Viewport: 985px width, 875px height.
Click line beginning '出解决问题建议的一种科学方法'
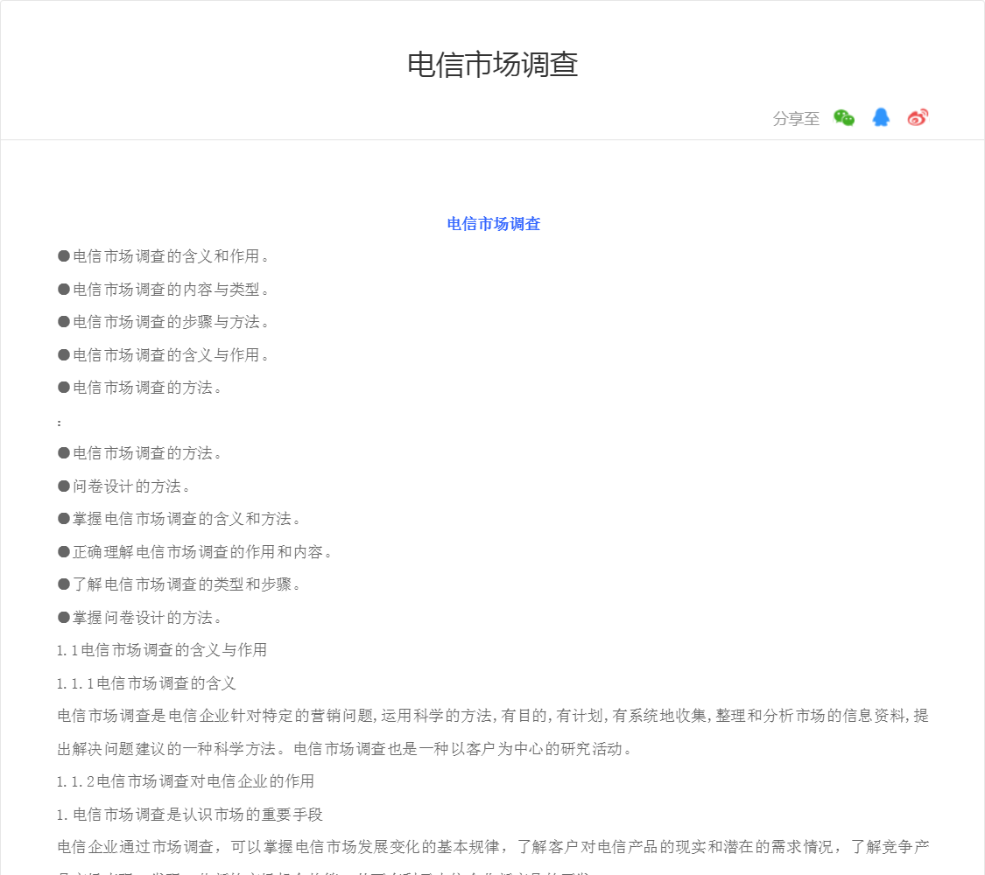click(346, 749)
